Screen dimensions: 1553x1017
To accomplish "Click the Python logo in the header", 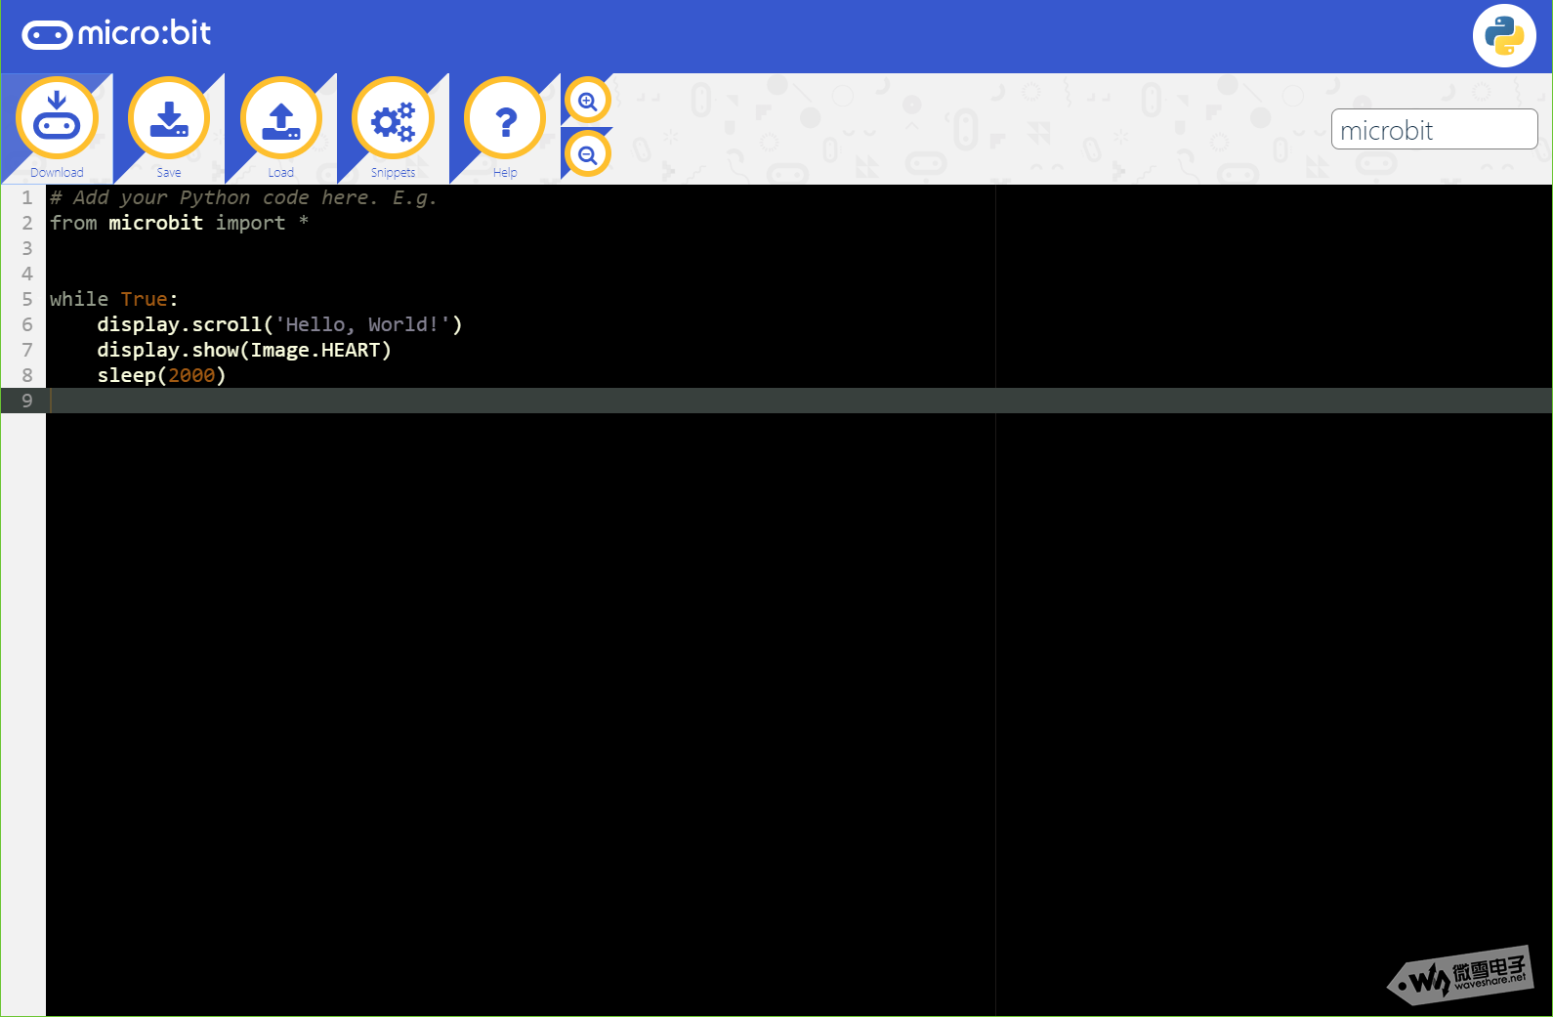I will point(1504,36).
